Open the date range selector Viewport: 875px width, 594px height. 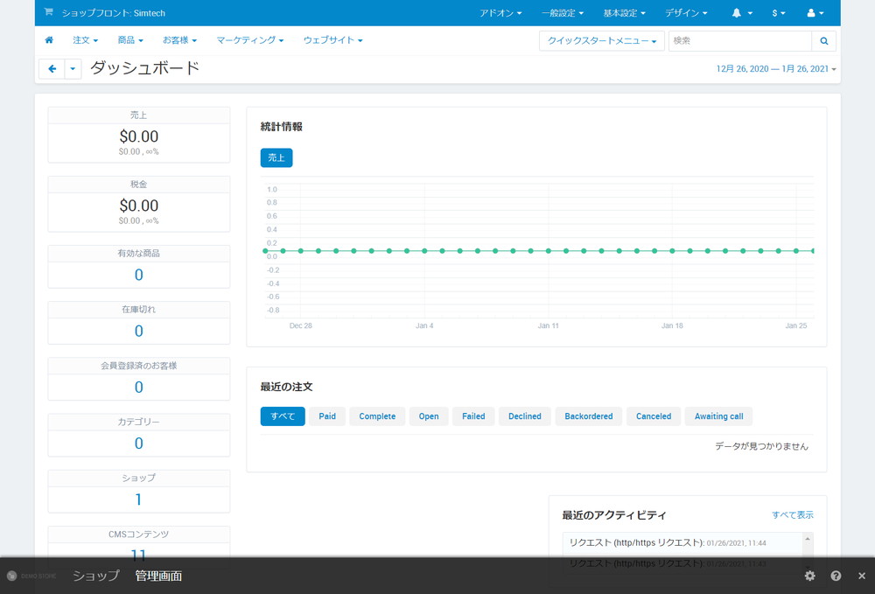775,68
